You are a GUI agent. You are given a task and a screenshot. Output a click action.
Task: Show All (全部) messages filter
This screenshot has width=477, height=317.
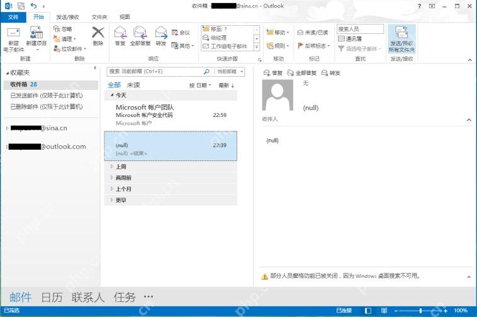(x=115, y=85)
